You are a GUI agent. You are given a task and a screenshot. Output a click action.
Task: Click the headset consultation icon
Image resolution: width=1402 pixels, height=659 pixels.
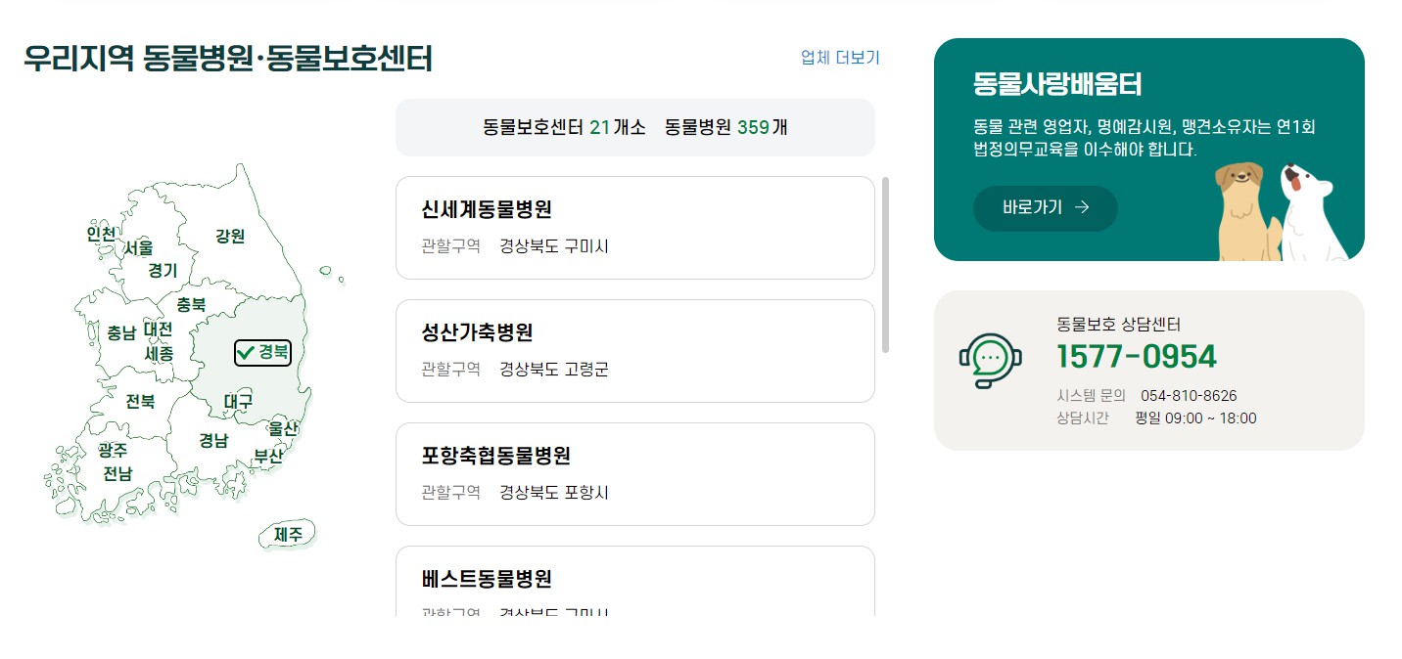pos(991,359)
